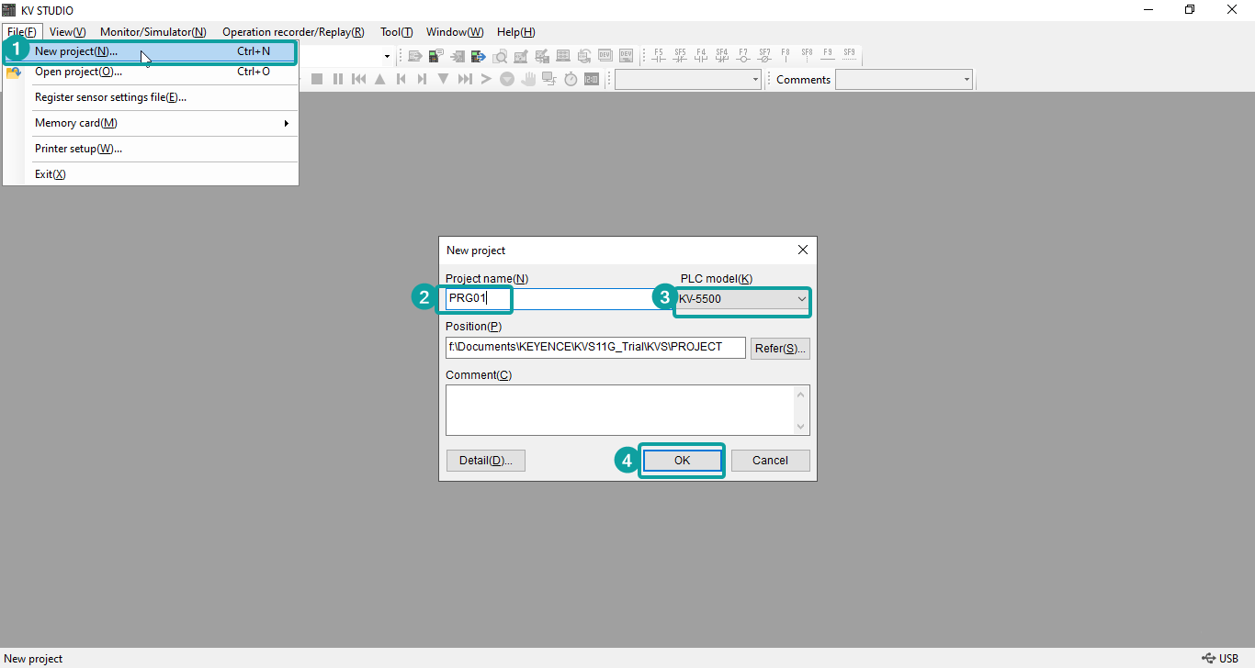This screenshot has height=668, width=1255.
Task: Click the Position path field
Action: coord(595,348)
